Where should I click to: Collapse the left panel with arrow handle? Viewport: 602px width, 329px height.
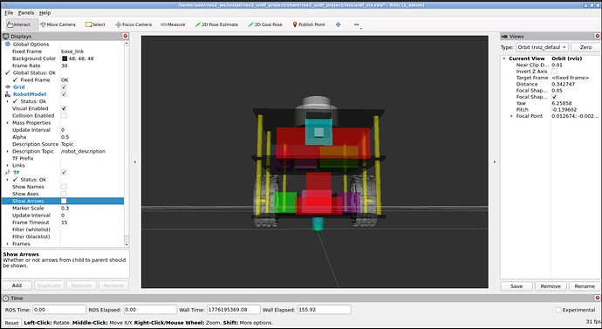pos(134,162)
